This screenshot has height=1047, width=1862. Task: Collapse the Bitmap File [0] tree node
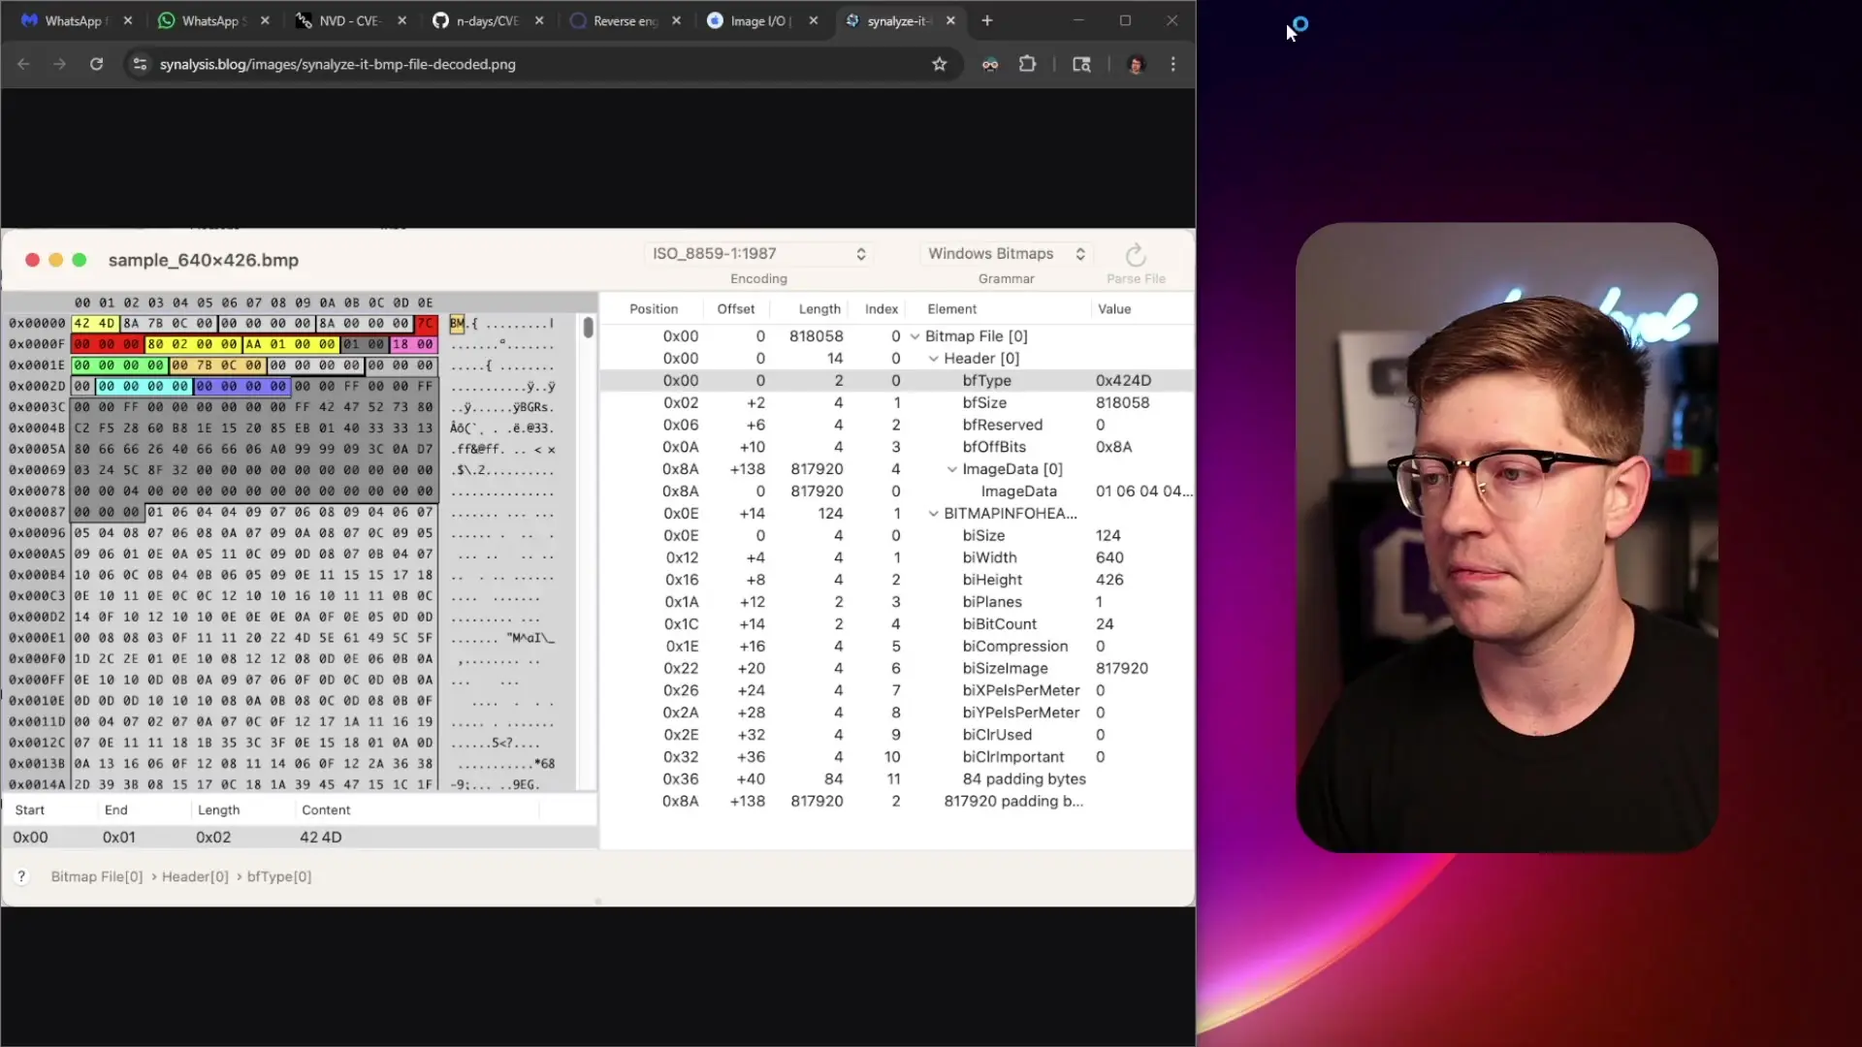click(x=915, y=336)
